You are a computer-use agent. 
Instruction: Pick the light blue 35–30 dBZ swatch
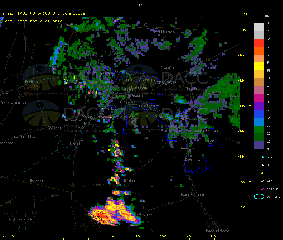259,122
